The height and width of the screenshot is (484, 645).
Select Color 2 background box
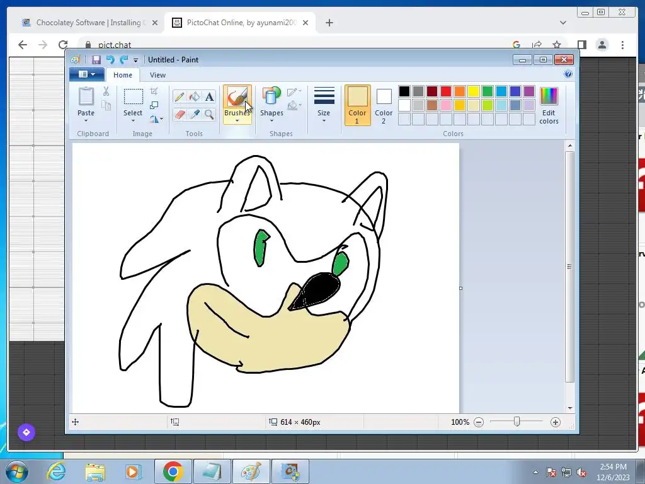pyautogui.click(x=384, y=105)
